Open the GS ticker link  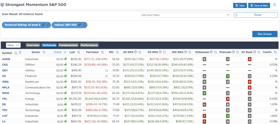4,76
